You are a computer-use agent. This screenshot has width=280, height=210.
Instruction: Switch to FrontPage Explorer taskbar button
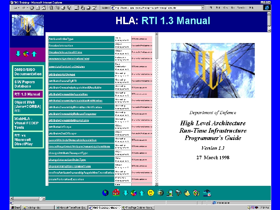coord(138,208)
